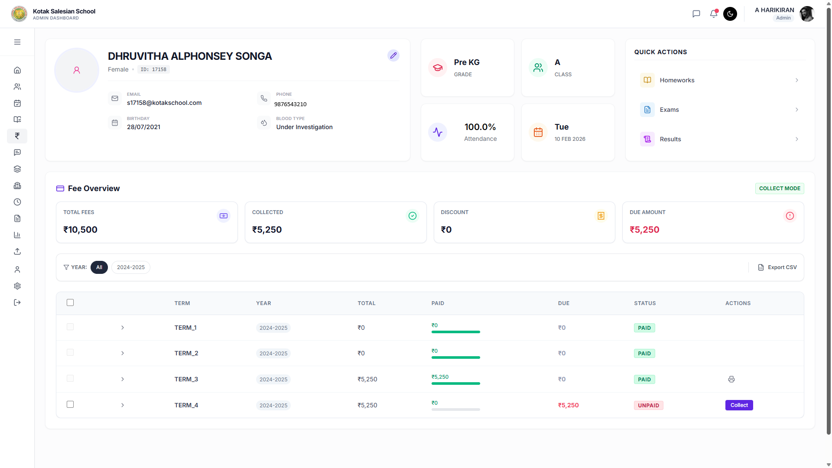Expand the TERM_1 row chevron

pyautogui.click(x=123, y=328)
